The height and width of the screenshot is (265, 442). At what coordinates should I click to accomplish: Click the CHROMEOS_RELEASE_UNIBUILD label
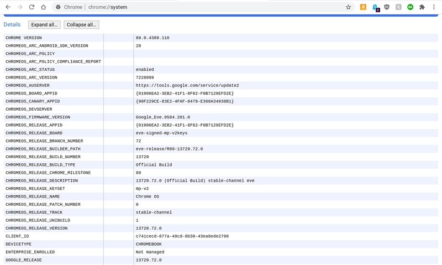click(38, 220)
